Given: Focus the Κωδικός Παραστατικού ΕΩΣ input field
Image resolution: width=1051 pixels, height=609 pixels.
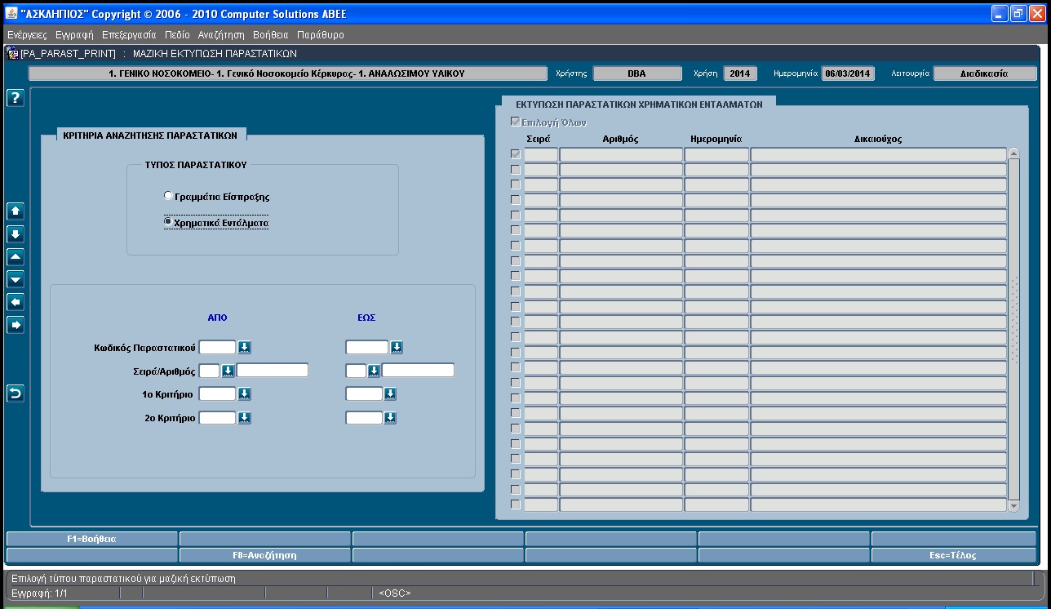Looking at the screenshot, I should (367, 347).
